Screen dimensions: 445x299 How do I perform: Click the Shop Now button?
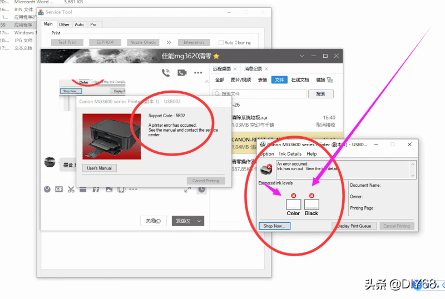(274, 226)
